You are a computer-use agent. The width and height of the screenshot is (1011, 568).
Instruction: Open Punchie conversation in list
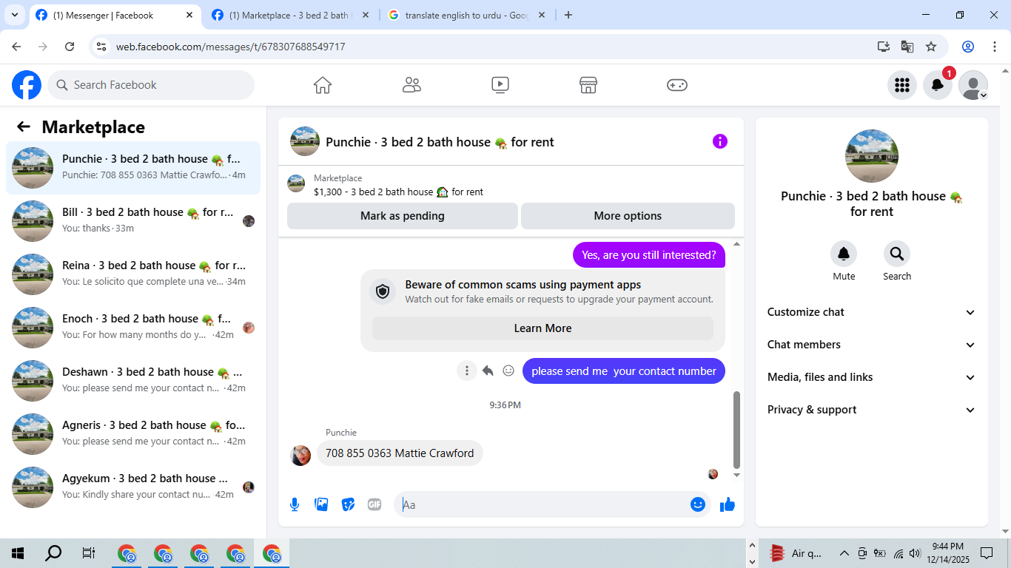pyautogui.click(x=133, y=168)
